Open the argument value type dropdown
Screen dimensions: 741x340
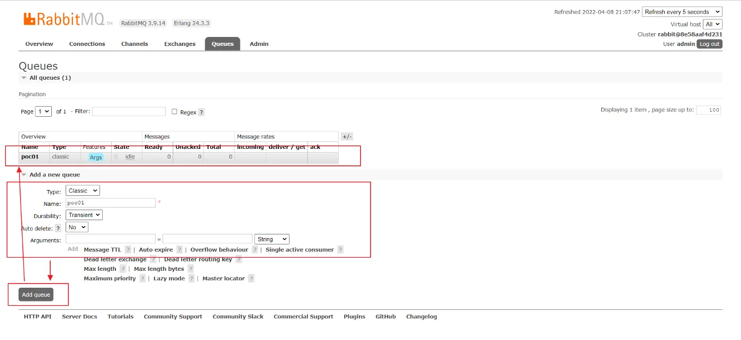pos(272,239)
